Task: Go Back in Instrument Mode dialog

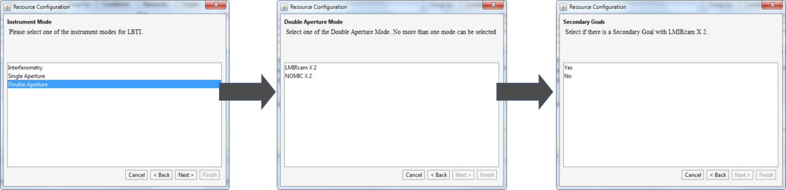Action: point(161,175)
